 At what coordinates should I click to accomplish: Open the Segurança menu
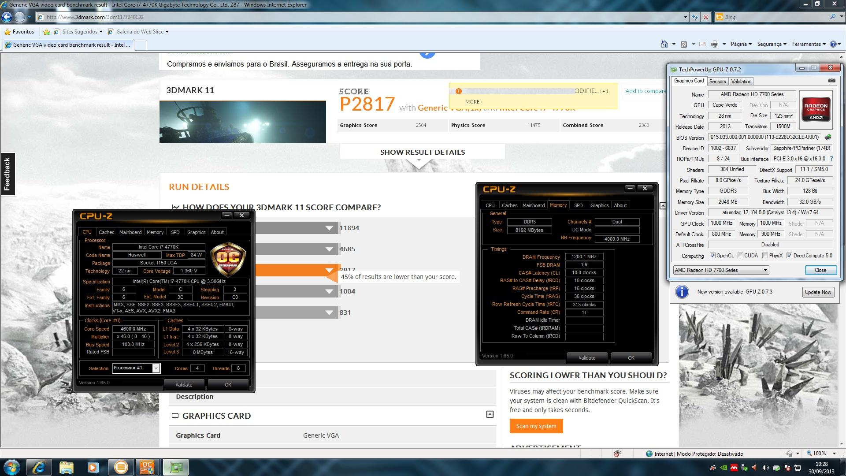click(772, 44)
